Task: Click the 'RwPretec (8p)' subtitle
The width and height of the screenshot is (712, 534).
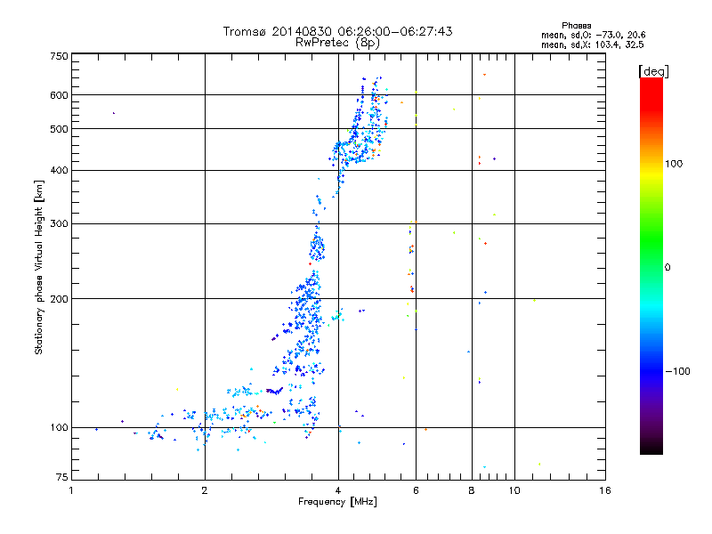Action: [337, 43]
